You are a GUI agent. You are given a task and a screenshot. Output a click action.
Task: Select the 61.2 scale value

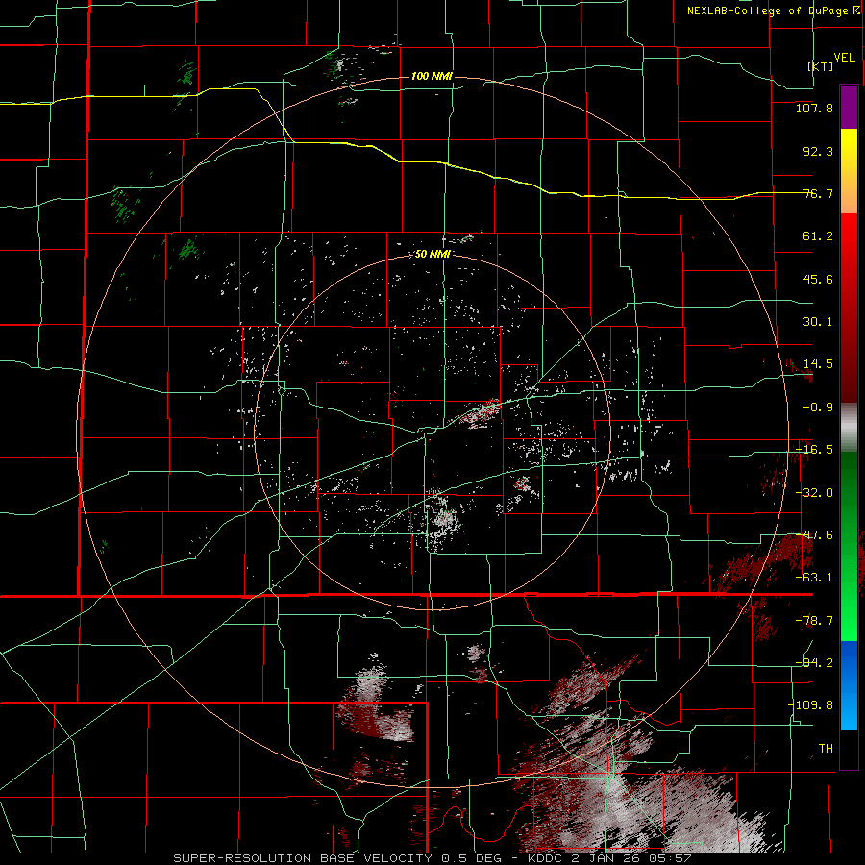[818, 236]
